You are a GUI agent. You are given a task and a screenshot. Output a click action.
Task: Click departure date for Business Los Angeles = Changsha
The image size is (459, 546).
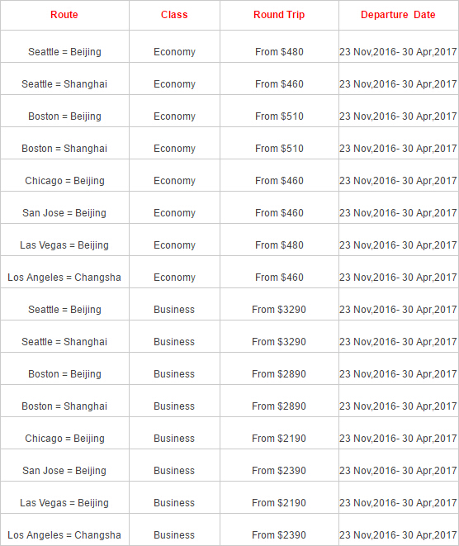pos(398,535)
